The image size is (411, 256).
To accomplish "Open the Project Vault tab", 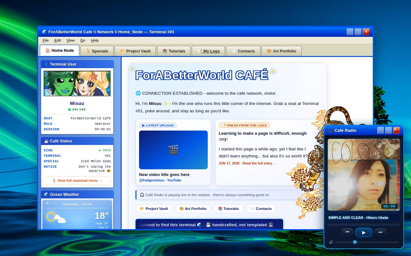I will click(135, 51).
